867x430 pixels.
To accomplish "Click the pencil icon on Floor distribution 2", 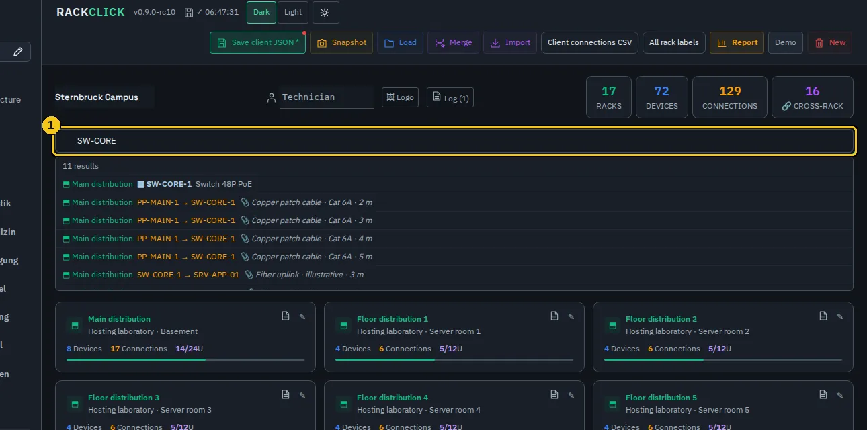I will tap(840, 316).
